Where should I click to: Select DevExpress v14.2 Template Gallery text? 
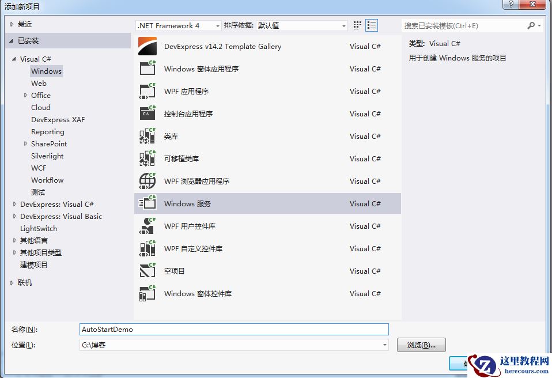[x=222, y=47]
